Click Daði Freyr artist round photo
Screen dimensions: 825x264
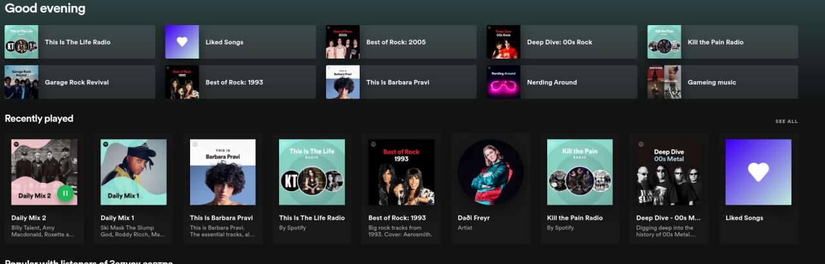tap(490, 172)
